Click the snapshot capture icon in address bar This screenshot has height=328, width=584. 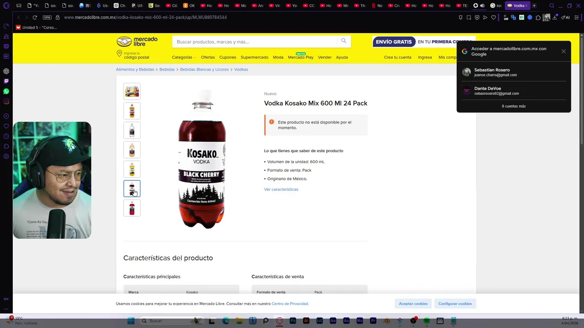[469, 17]
